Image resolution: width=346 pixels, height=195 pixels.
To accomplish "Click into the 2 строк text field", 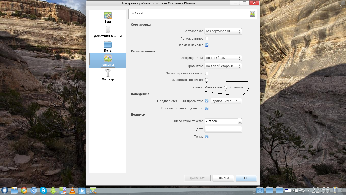I will point(221,121).
